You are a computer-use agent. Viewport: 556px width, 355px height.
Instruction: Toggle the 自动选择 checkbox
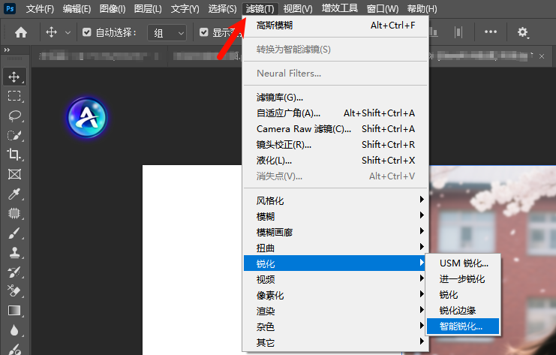pyautogui.click(x=86, y=32)
